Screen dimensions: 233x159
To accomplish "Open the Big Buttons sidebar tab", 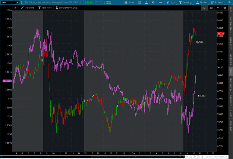I will click(x=231, y=59).
